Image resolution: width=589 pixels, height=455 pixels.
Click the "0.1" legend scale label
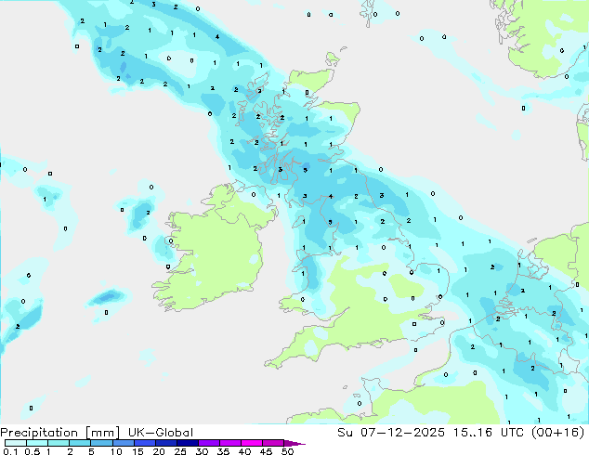click(x=10, y=451)
